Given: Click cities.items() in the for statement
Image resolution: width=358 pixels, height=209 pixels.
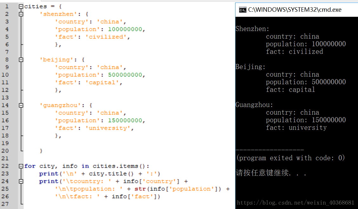Looking at the screenshot, I should coord(119,166).
